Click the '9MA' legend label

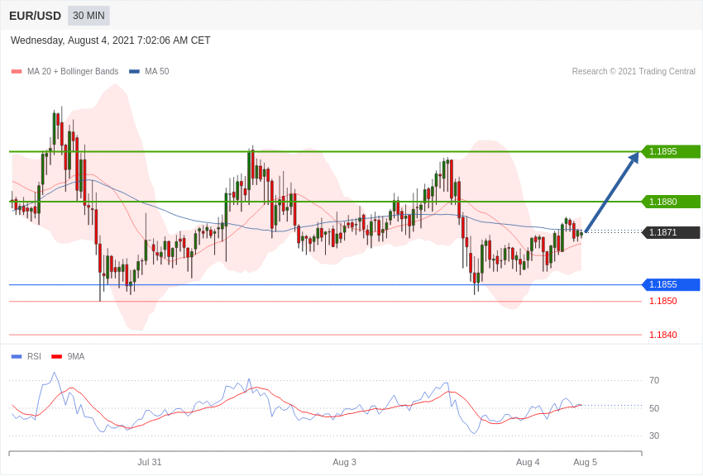(x=76, y=356)
